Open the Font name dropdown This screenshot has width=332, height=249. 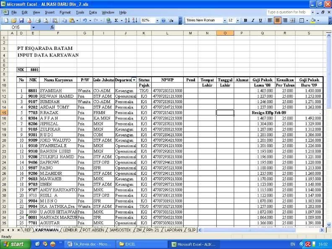[225, 21]
